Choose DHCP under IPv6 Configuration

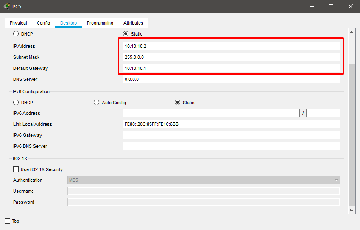(16, 103)
